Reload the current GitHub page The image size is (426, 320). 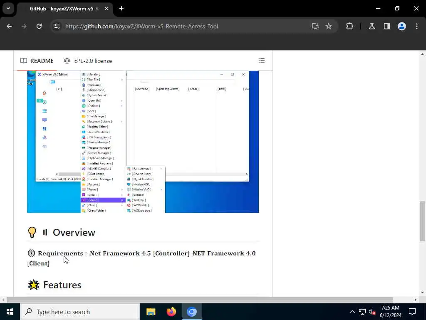coord(39,26)
